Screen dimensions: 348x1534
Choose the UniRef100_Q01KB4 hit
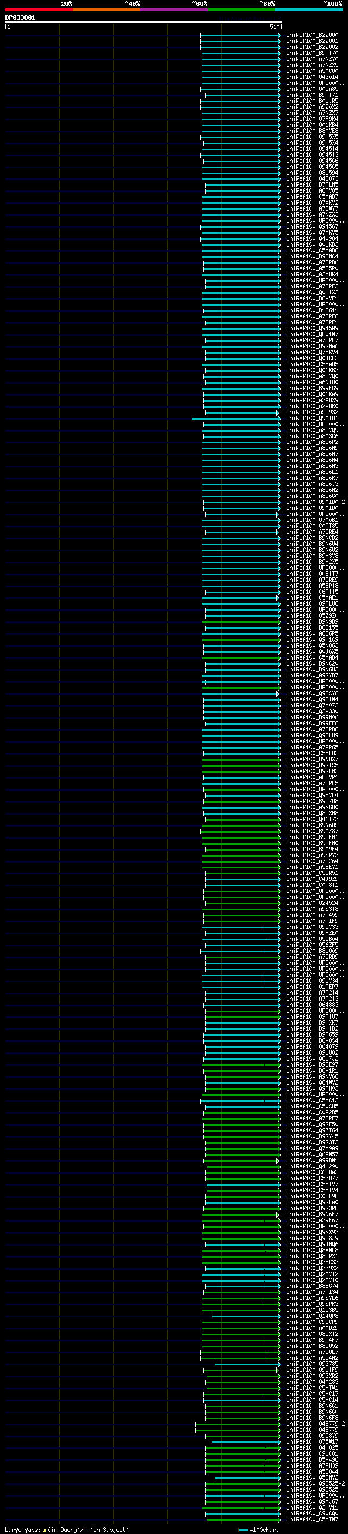[312, 125]
